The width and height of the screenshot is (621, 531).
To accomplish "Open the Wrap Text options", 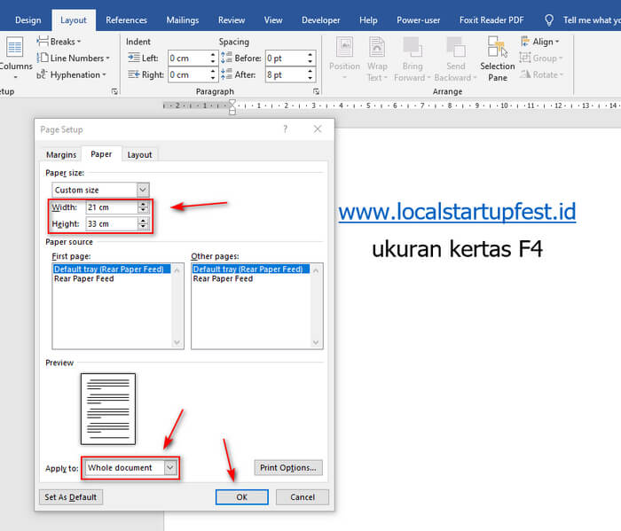I will (377, 59).
